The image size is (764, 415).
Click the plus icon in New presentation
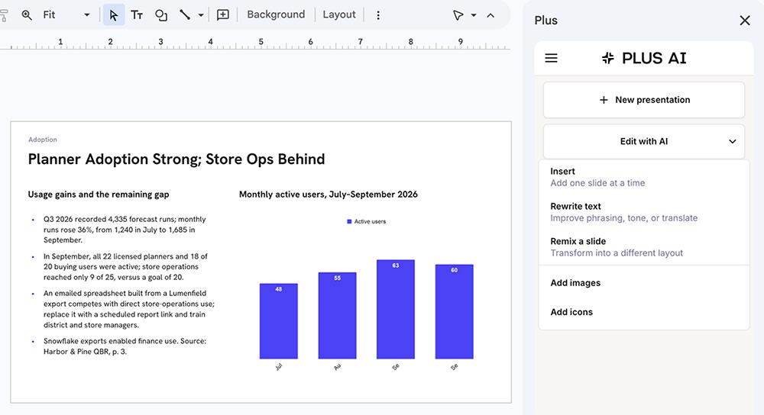point(604,100)
